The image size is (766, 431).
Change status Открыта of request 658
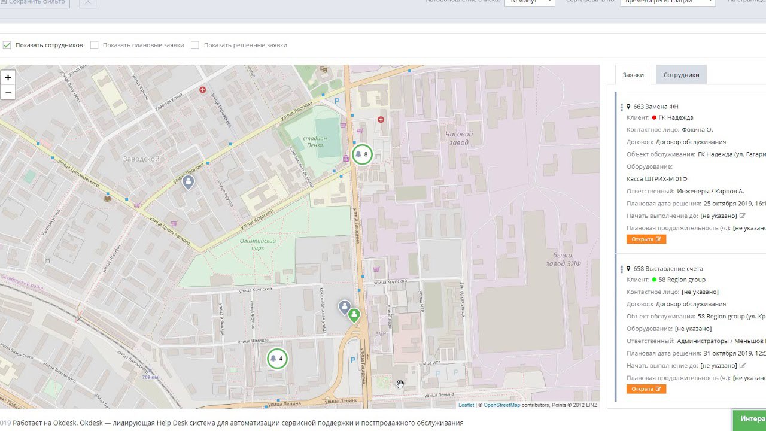pyautogui.click(x=646, y=388)
